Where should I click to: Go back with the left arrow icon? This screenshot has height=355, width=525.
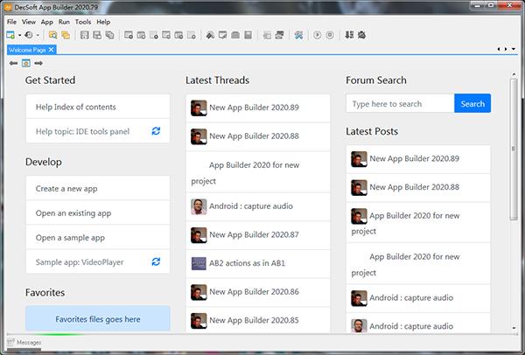tap(13, 63)
